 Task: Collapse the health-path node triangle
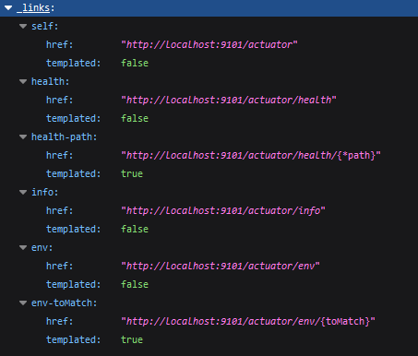pyautogui.click(x=23, y=137)
